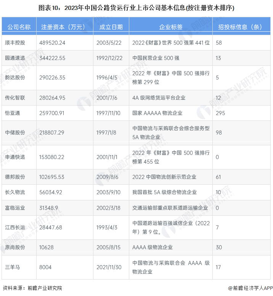Screen dimensions: 273x296
Task: Click the 公司名称 column header
Action: (x=19, y=27)
